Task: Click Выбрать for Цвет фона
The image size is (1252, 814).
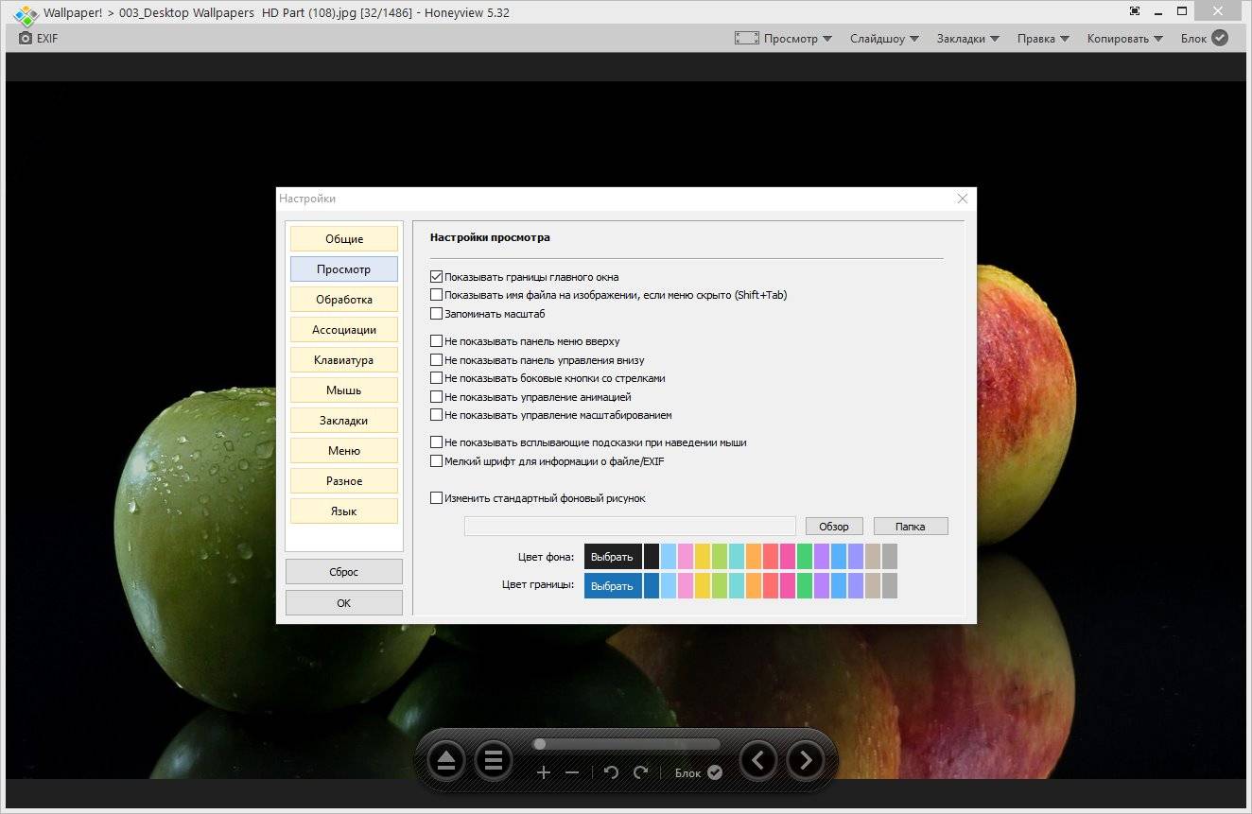Action: coord(613,557)
